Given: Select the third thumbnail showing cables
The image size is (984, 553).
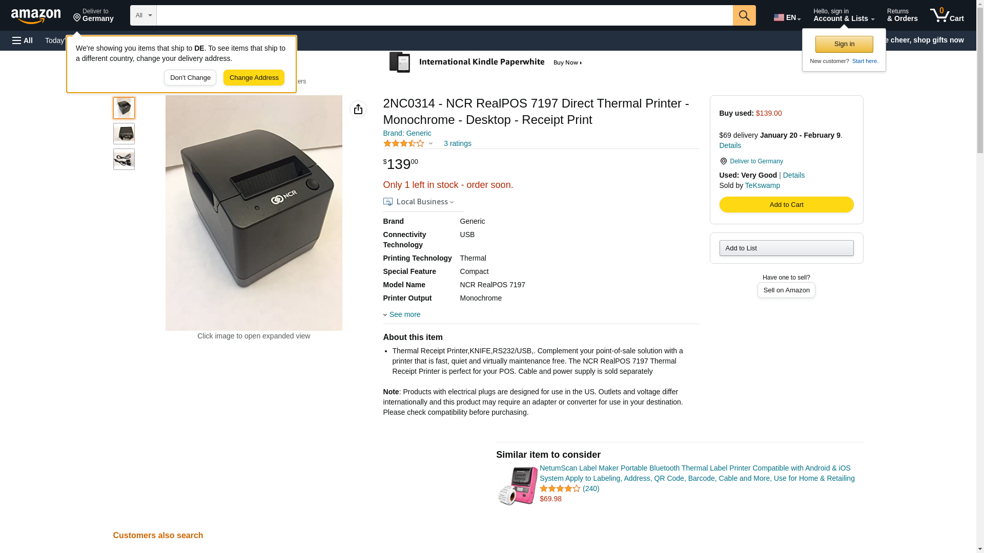Looking at the screenshot, I should click(x=124, y=159).
